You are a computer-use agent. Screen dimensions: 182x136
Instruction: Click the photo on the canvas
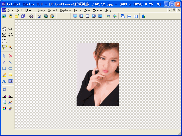click(98, 74)
